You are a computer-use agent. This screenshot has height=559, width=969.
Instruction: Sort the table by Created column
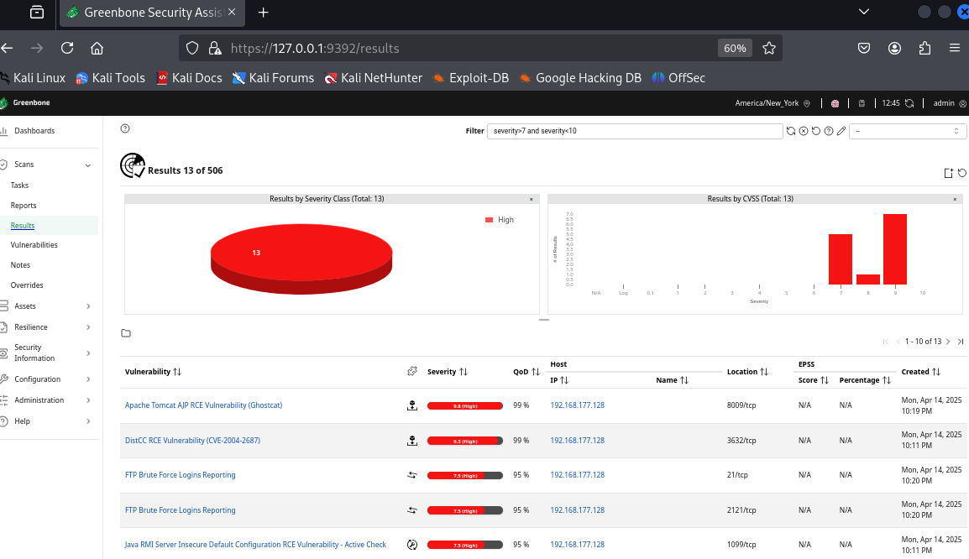920,371
